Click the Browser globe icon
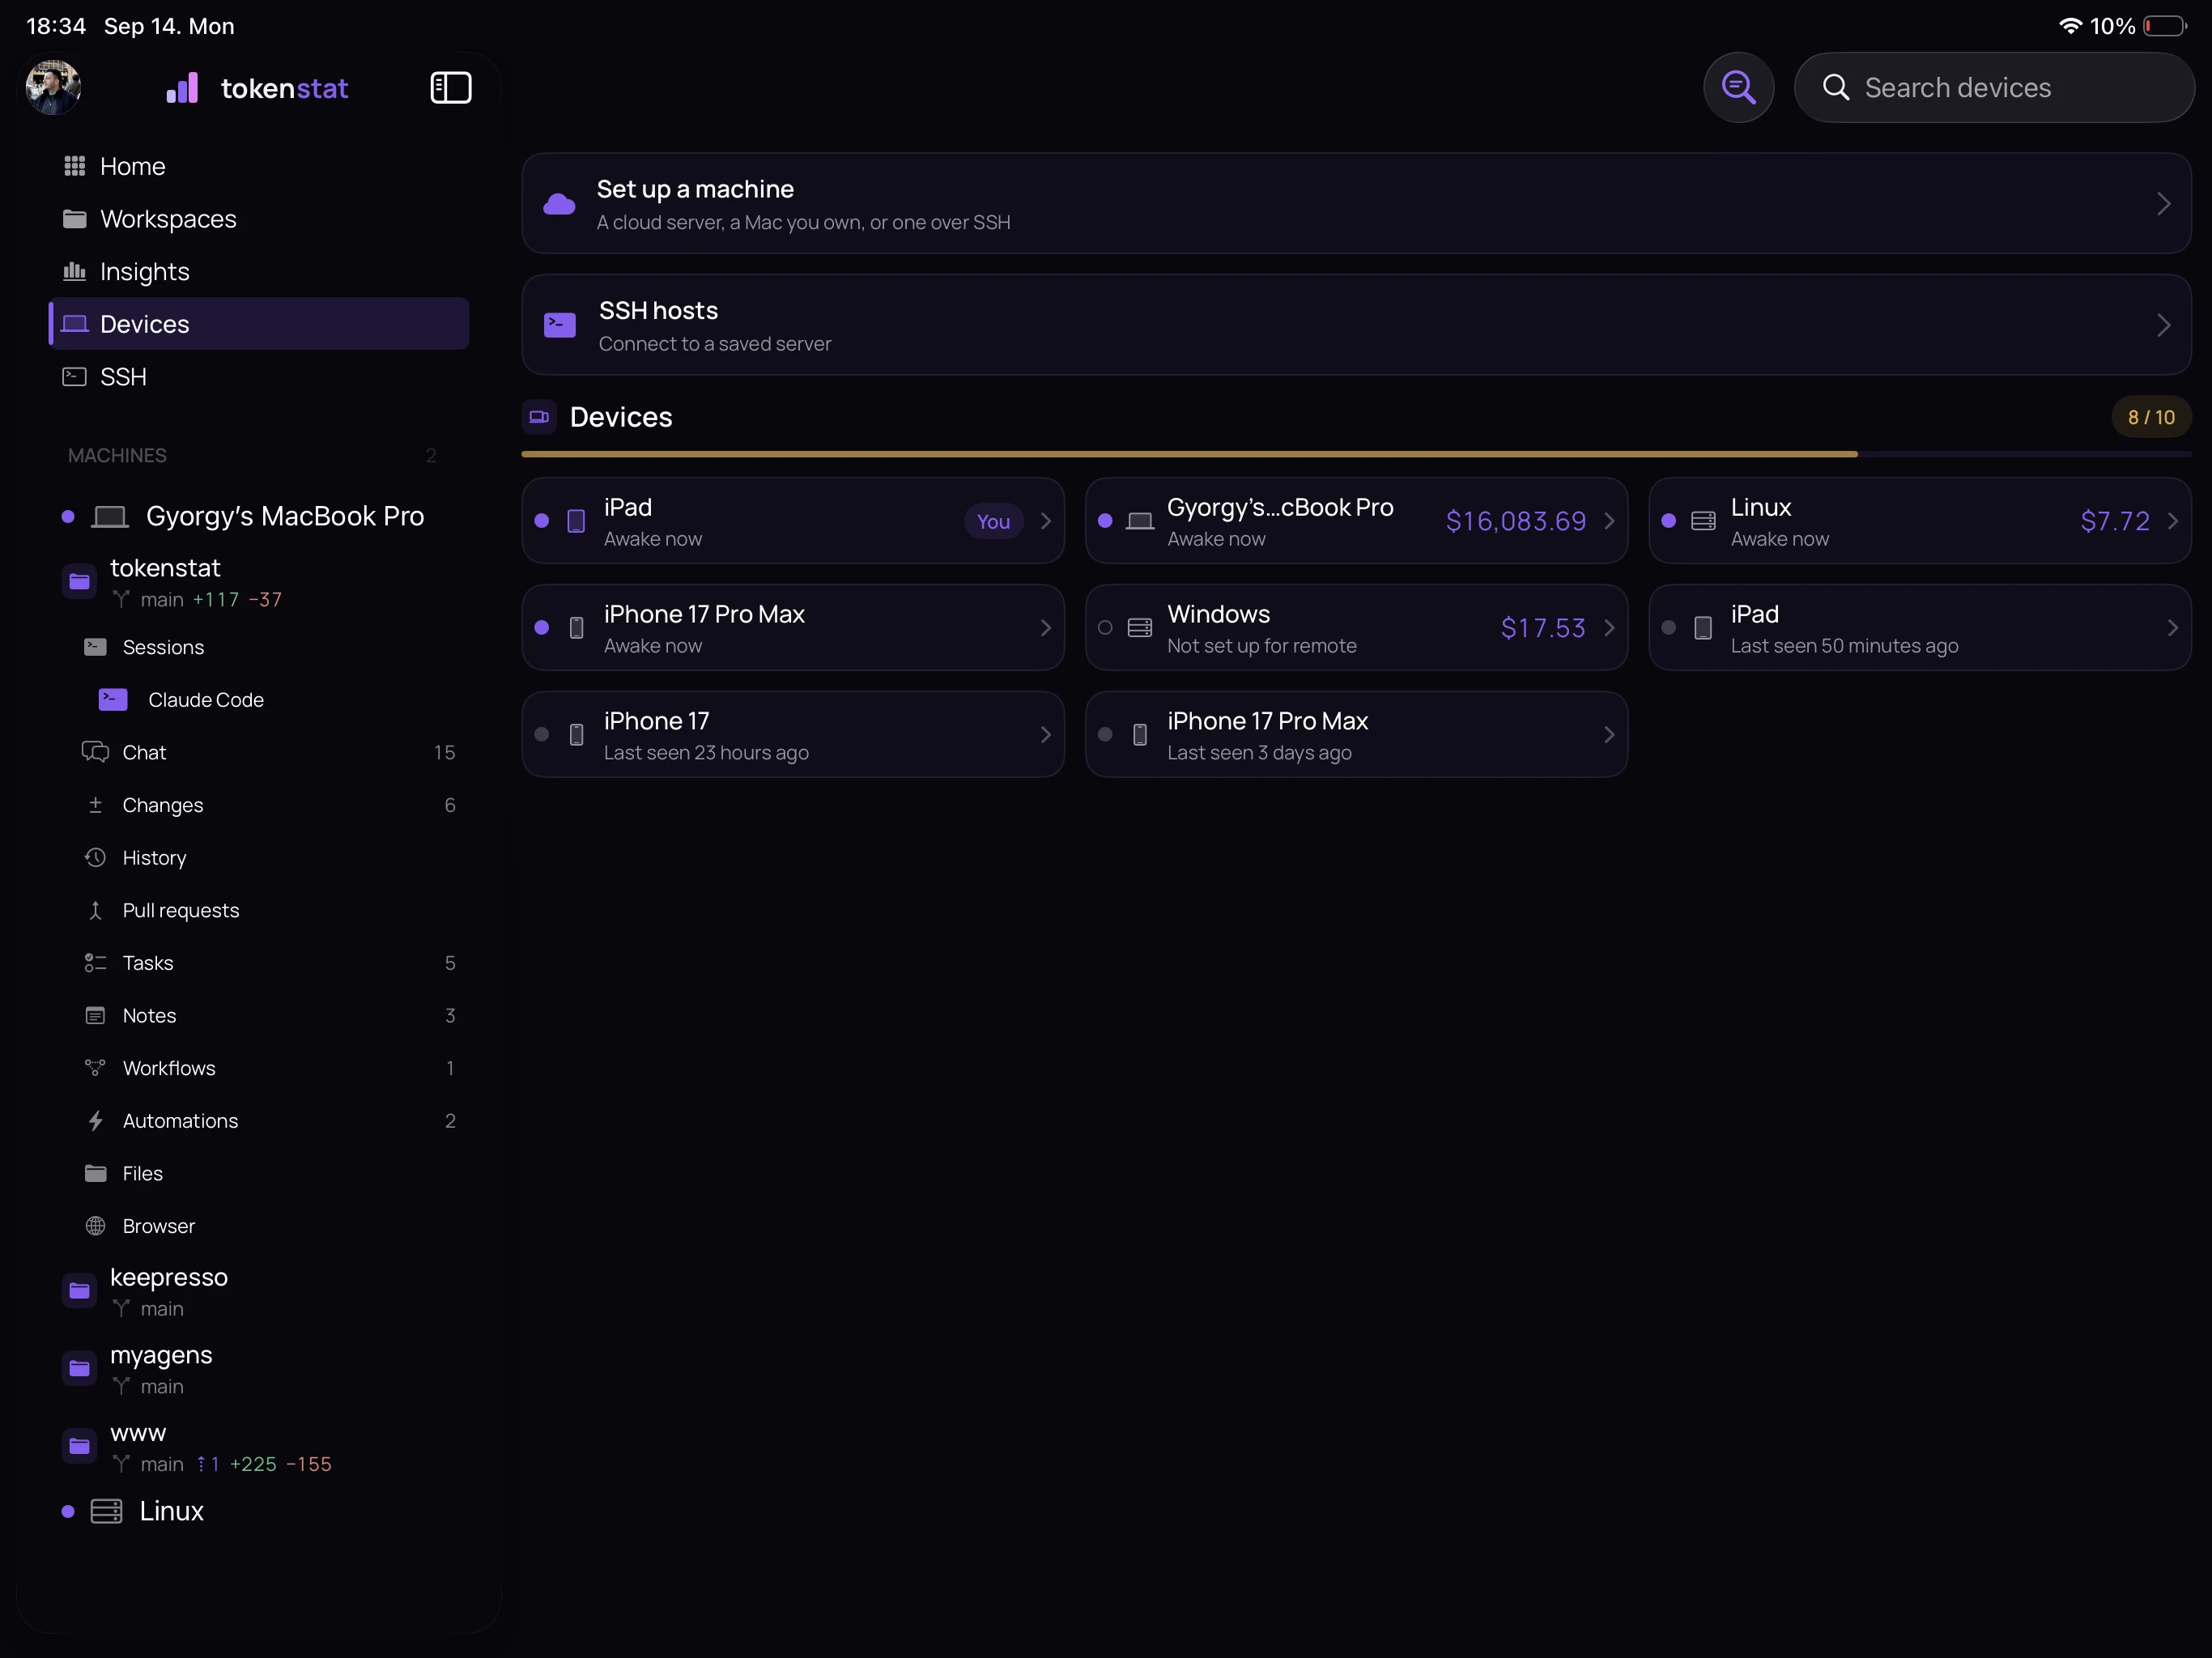Viewport: 2212px width, 1658px height. (95, 1226)
